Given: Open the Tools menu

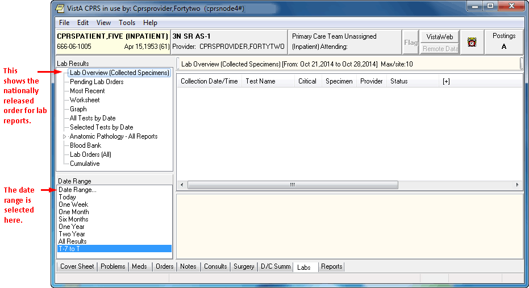Looking at the screenshot, I should 127,23.
